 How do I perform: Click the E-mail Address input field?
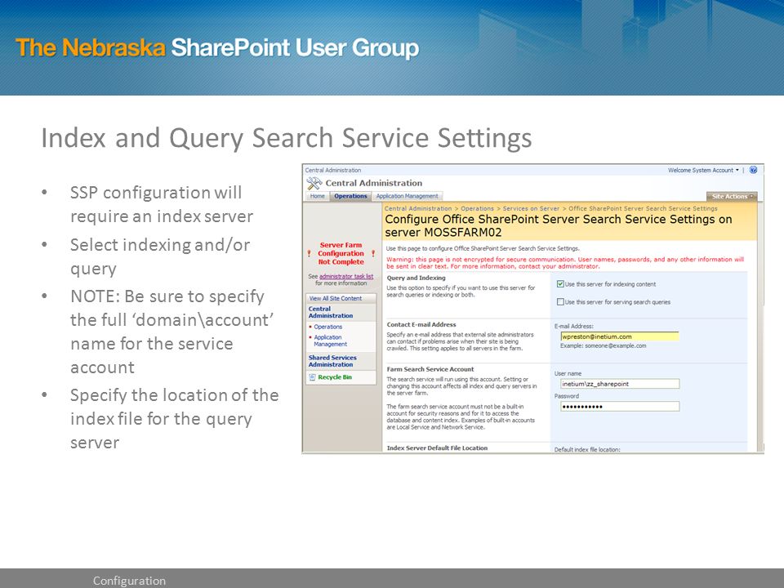pyautogui.click(x=620, y=336)
